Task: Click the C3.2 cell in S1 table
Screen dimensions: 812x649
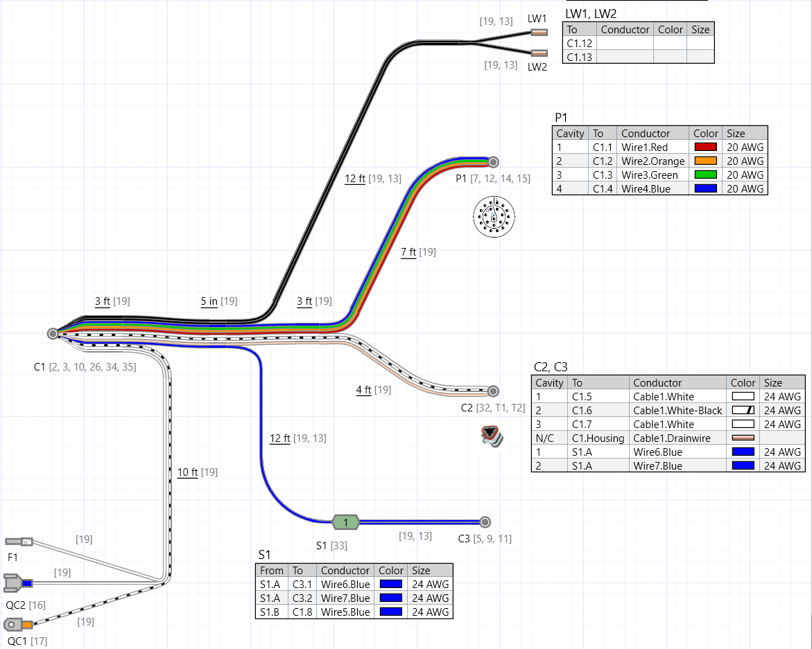Action: pyautogui.click(x=302, y=598)
